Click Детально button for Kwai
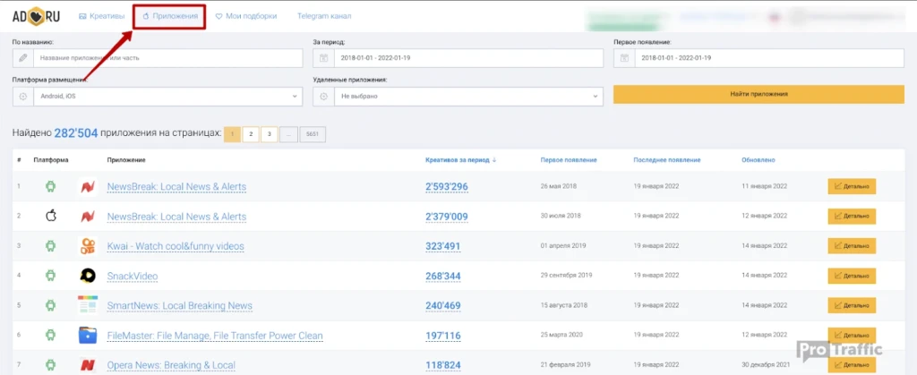 (852, 246)
